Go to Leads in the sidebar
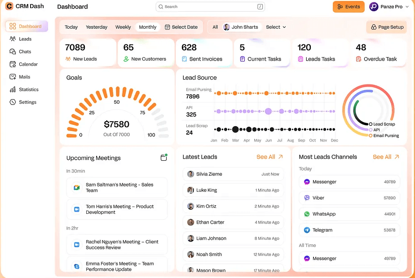 (25, 39)
